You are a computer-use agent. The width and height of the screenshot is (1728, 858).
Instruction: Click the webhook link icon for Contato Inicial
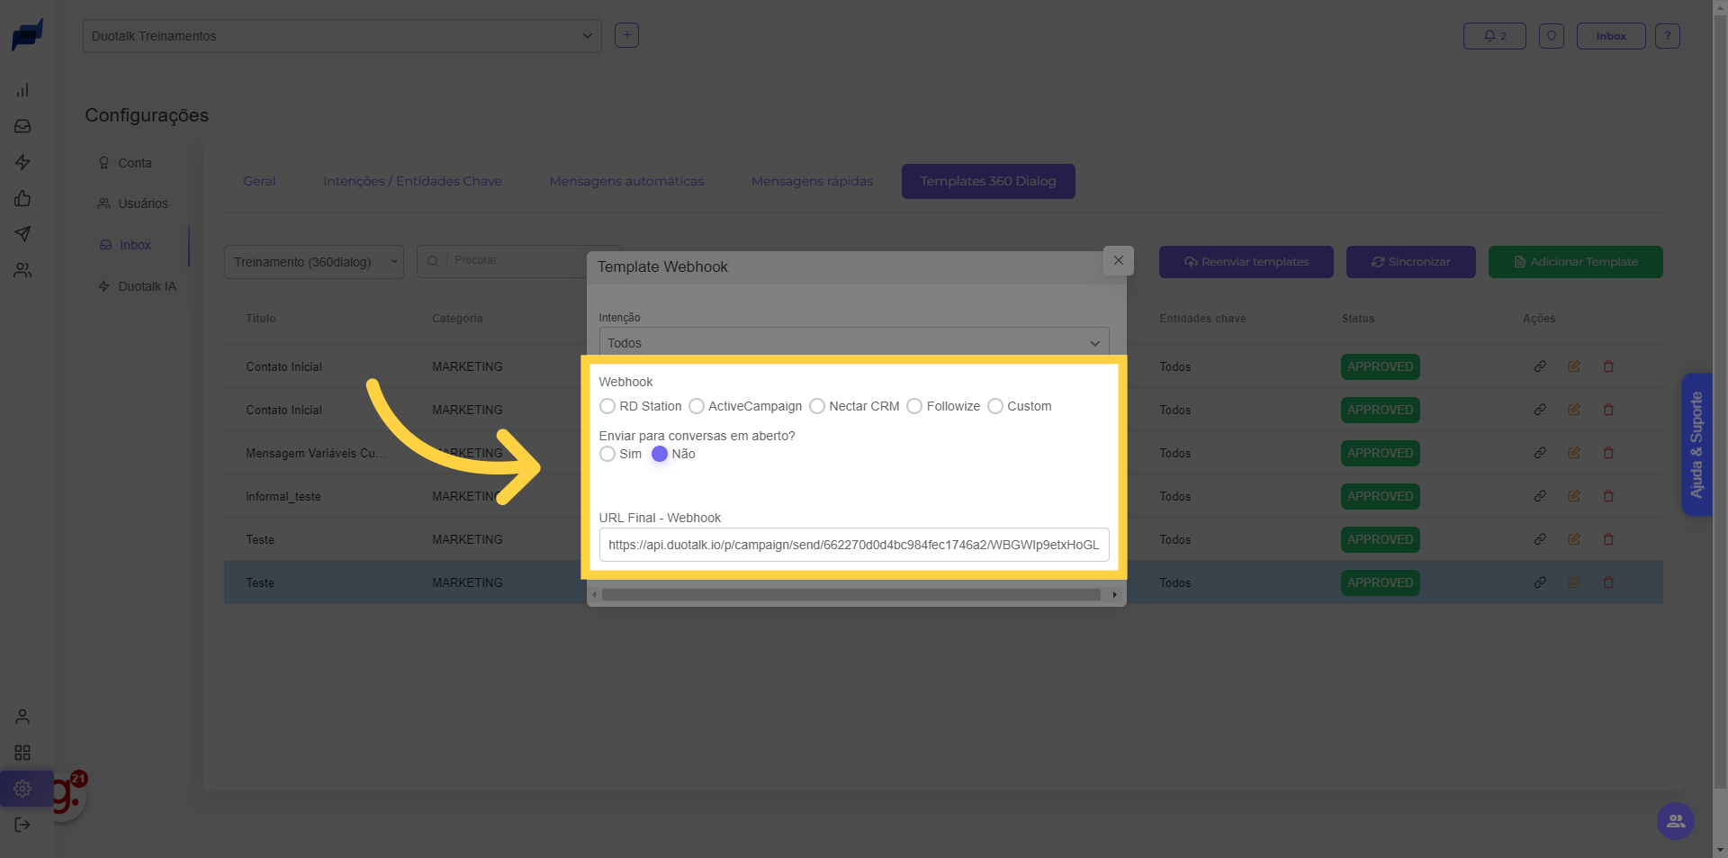1540,366
